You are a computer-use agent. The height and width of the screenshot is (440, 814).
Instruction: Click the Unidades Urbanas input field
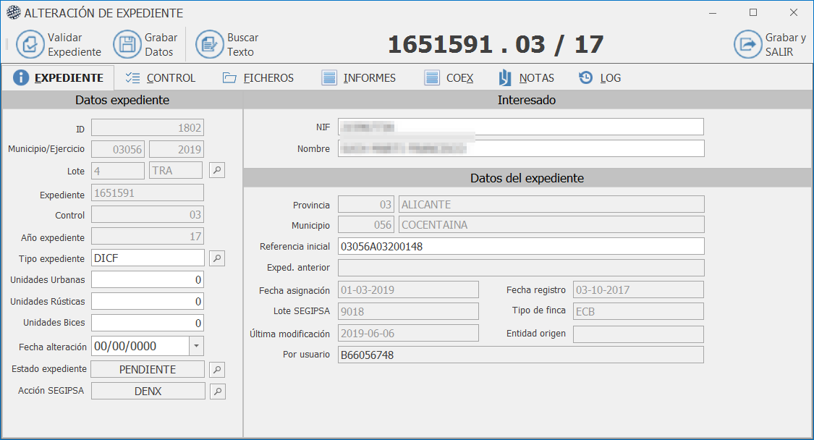click(x=148, y=280)
